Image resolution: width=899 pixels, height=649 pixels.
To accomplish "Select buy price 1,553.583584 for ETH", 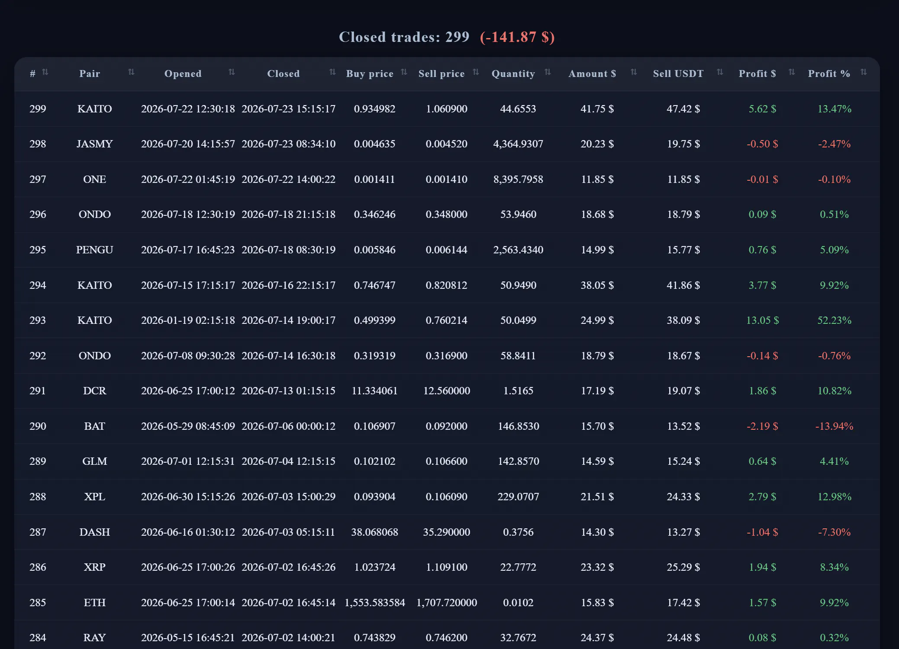I will click(x=374, y=603).
